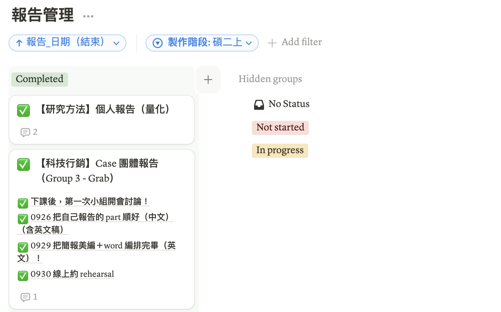Click green check icon on 科技行銷 card
Screen dimensions: 501x312
[x=23, y=165]
